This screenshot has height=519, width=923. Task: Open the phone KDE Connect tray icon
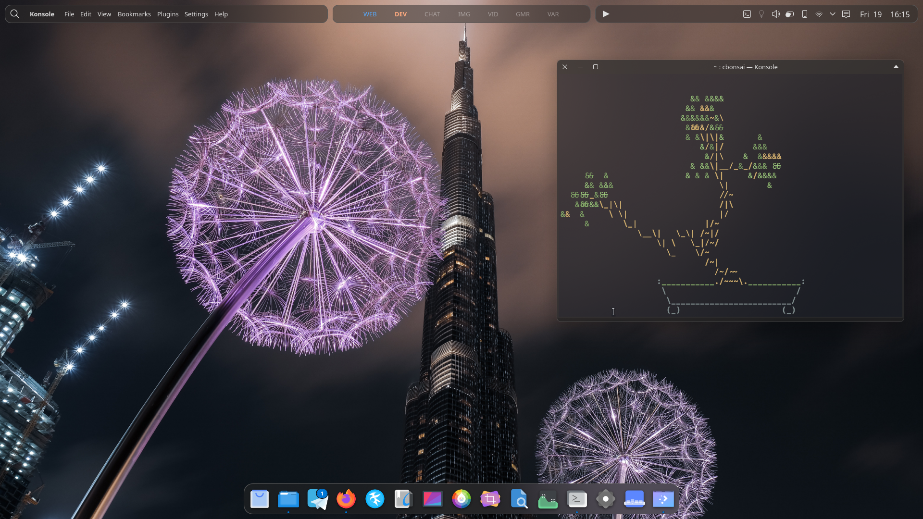804,14
